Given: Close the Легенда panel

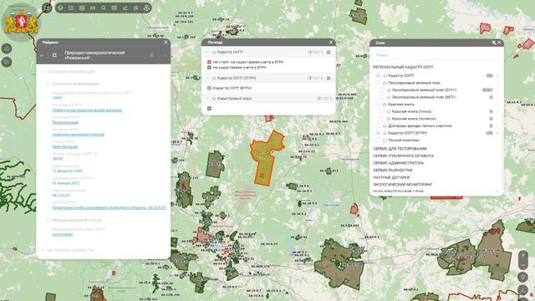Looking at the screenshot, I should [x=331, y=43].
